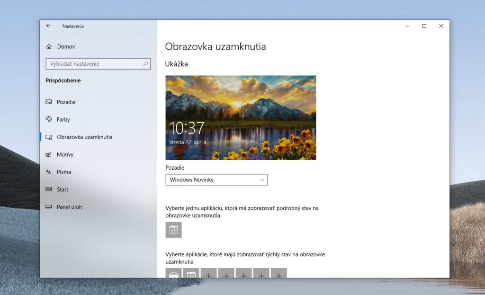The height and width of the screenshot is (295, 485).
Task: Choose the calendar app for detailed status
Action: [x=173, y=230]
